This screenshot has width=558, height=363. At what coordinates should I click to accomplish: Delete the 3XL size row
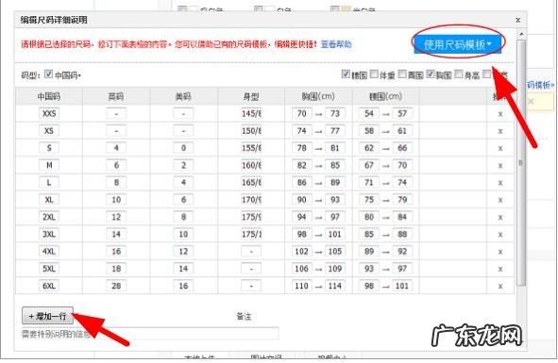coord(500,235)
